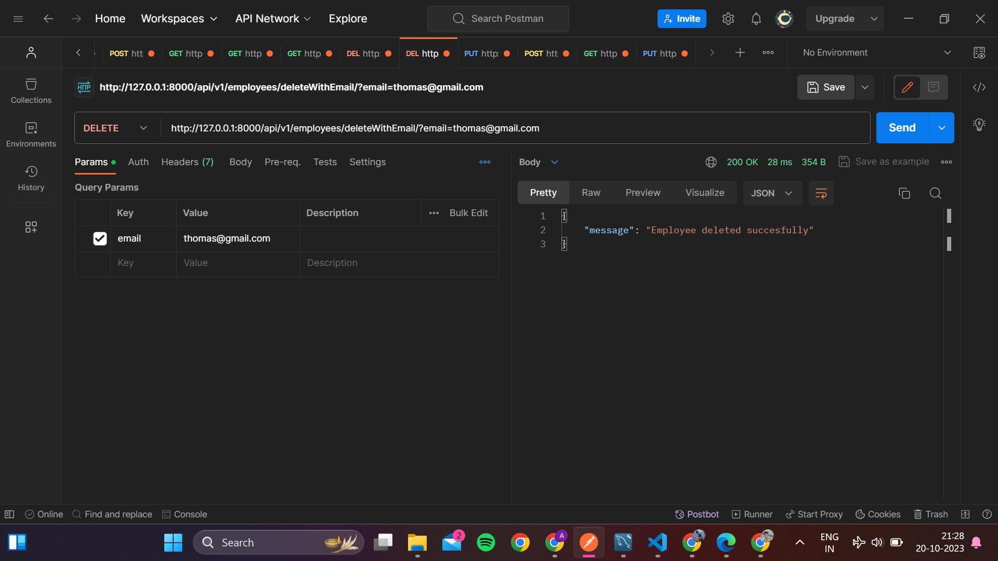Screen dimensions: 998x561
Task: Click the Send button
Action: [902, 127]
